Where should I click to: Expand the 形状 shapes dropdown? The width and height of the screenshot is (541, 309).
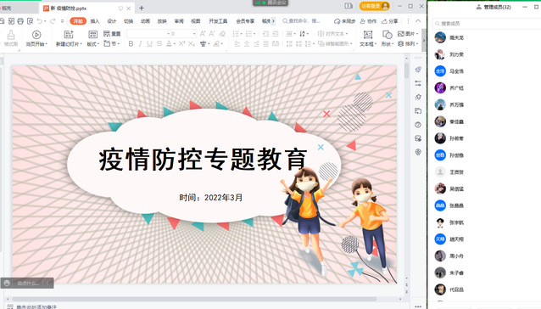pyautogui.click(x=388, y=44)
